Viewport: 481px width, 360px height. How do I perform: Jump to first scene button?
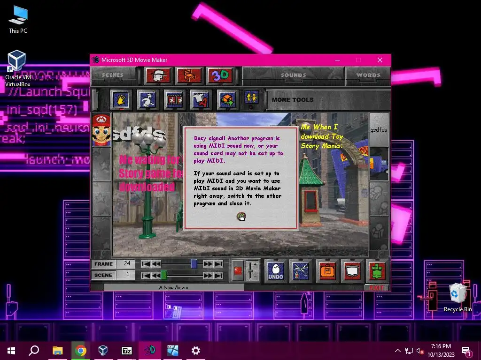click(146, 276)
